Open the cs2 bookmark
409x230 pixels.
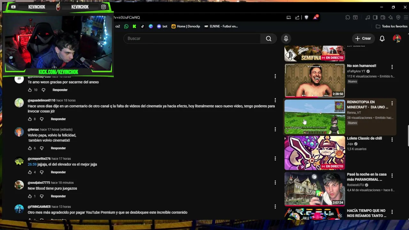pyautogui.click(x=118, y=26)
